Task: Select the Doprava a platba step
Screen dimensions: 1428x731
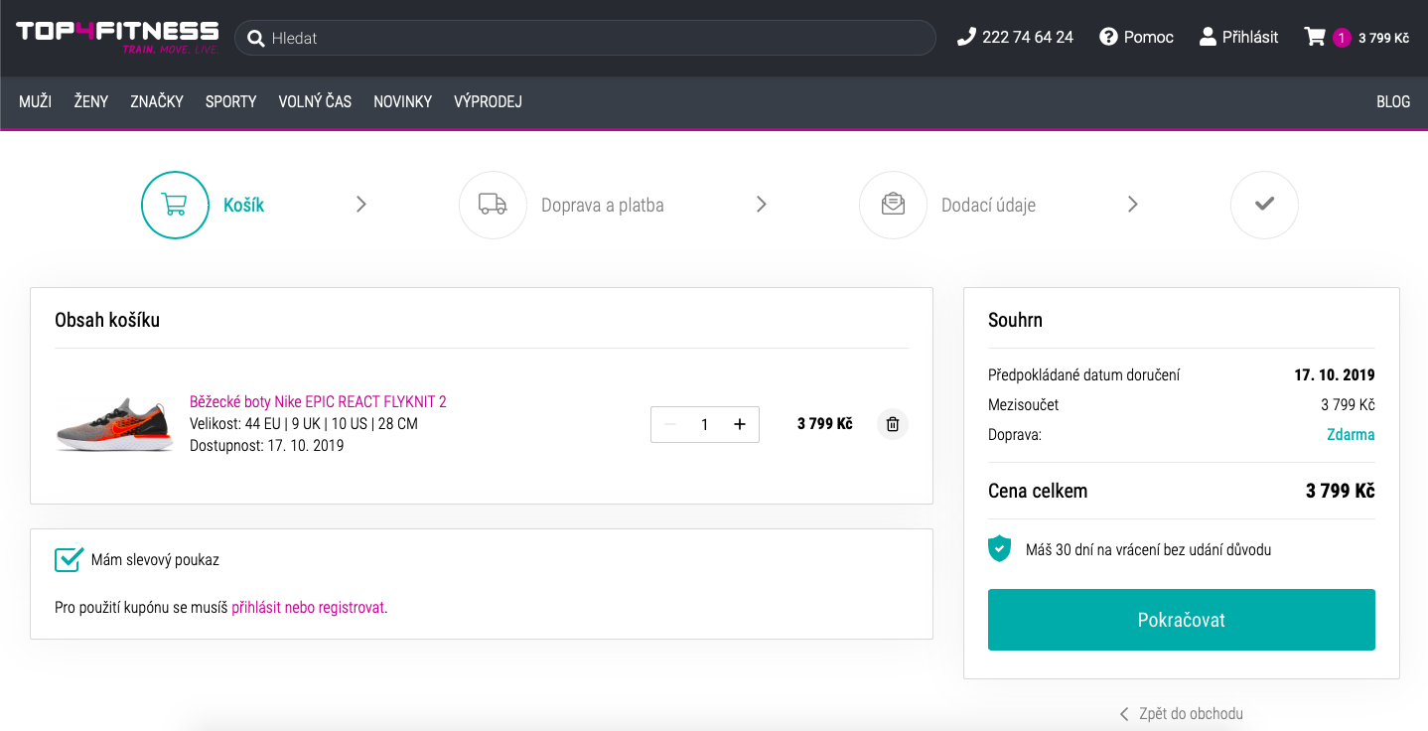Action: click(602, 206)
